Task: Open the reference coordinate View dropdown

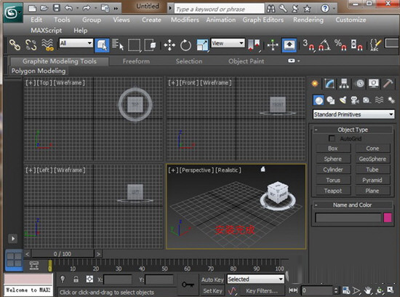Action: (228, 43)
